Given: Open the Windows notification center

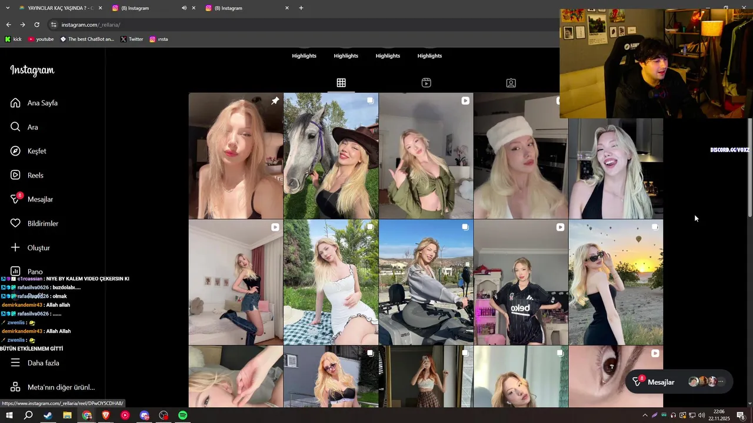Looking at the screenshot, I should (741, 415).
